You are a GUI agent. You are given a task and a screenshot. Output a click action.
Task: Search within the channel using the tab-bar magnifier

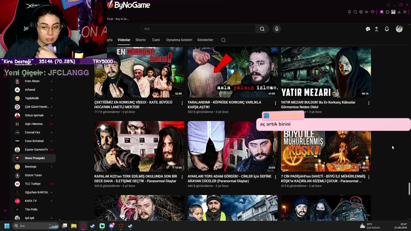tap(223, 40)
